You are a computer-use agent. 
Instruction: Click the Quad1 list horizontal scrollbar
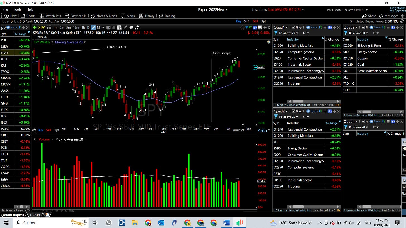pyautogui.click(x=314, y=101)
